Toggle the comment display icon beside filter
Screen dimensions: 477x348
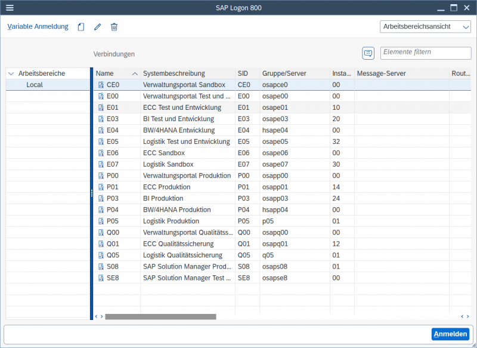coord(368,53)
